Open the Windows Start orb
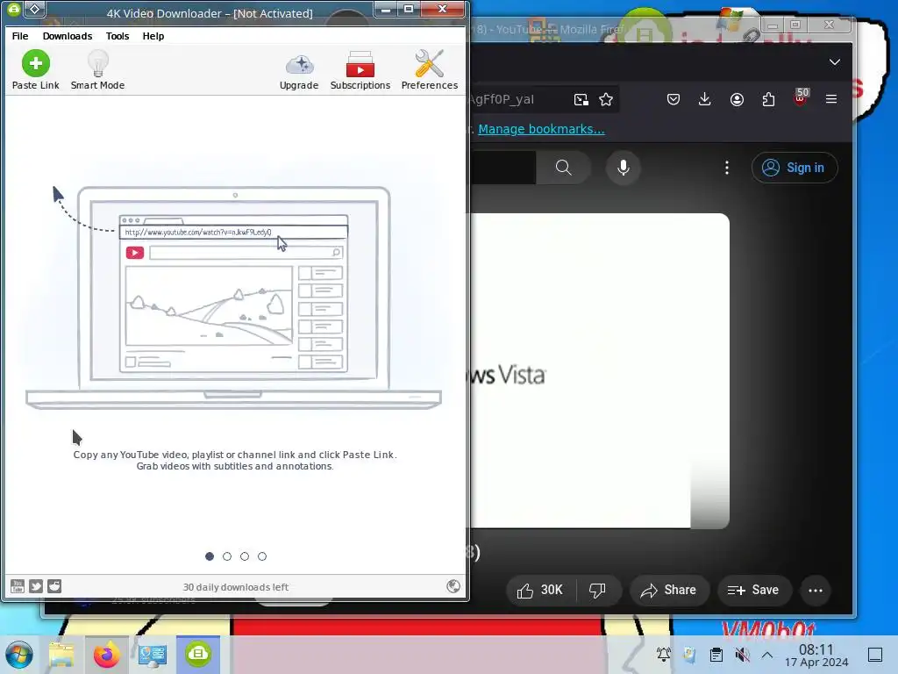Screen dimensions: 898x674 (19, 655)
